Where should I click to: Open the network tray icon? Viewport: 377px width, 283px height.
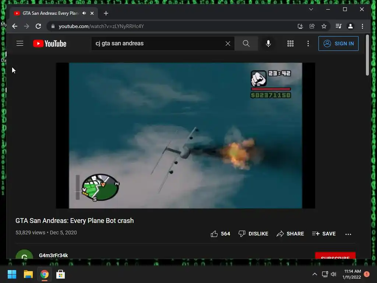325,274
